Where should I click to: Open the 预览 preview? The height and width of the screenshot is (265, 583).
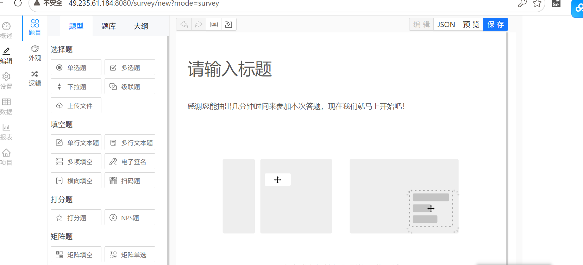(x=471, y=24)
